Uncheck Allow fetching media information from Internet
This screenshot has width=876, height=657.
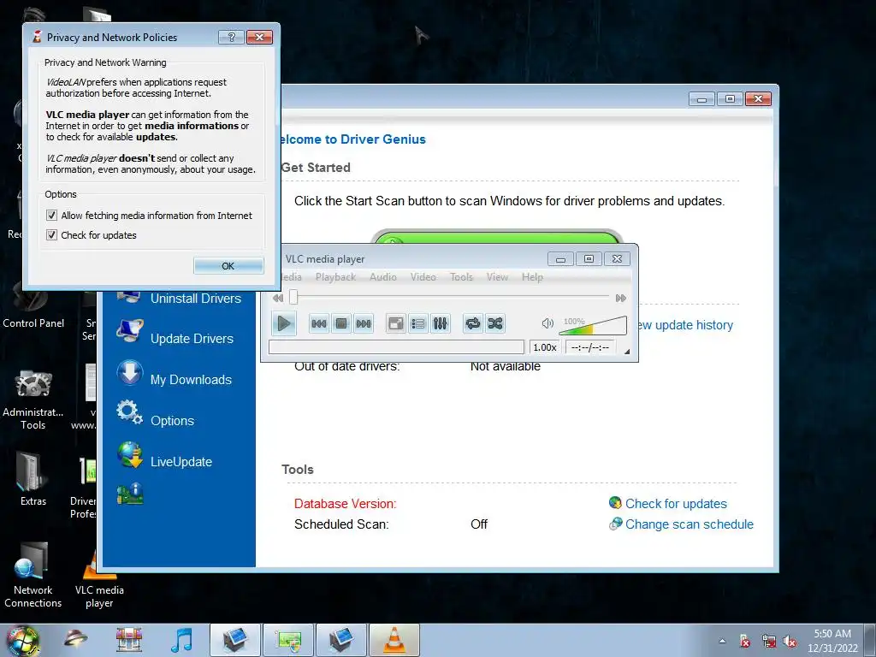(x=51, y=215)
